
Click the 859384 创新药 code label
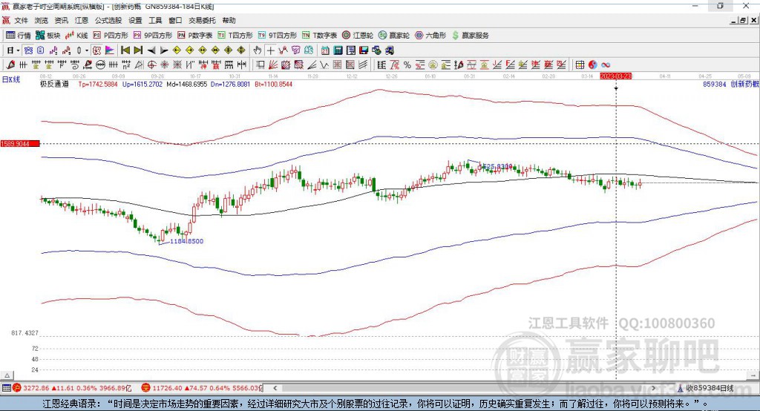coord(731,84)
